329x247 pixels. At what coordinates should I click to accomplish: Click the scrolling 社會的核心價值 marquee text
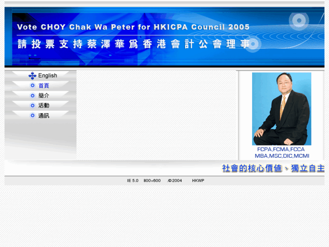(273, 169)
